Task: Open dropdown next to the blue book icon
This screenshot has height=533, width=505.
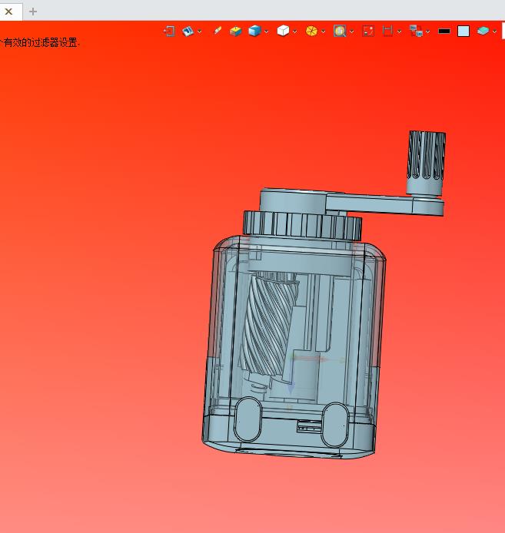Action: (199, 31)
